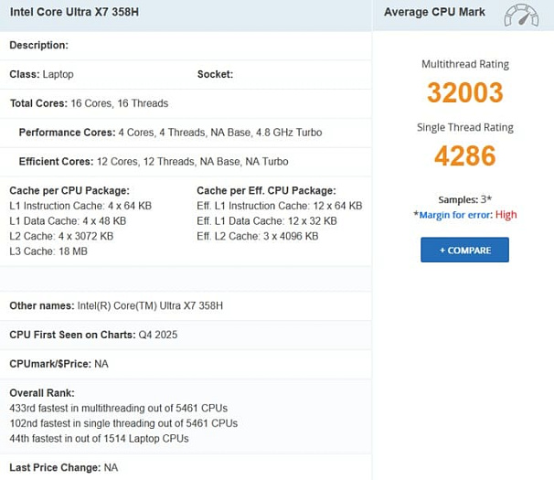Image resolution: width=554 pixels, height=480 pixels.
Task: Click L1 Instruction Cache: 4 x 64 KB
Action: pyautogui.click(x=80, y=206)
